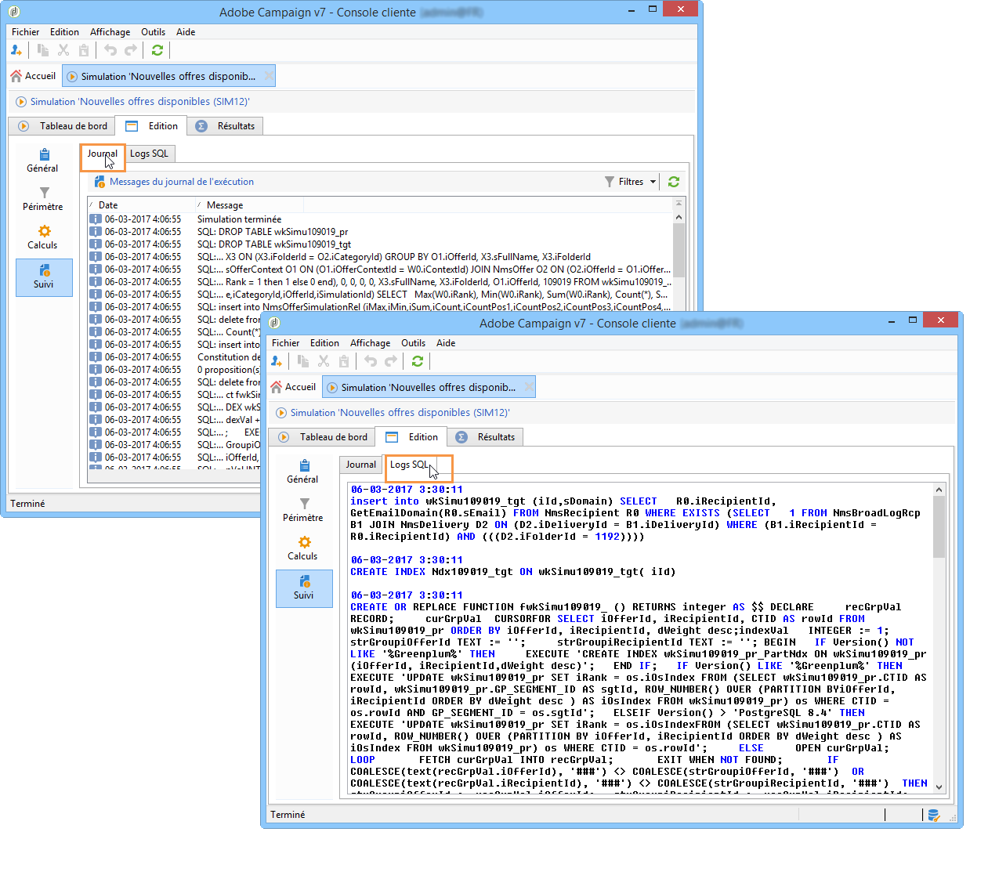Open Périmètre filter section in back window

tap(43, 199)
